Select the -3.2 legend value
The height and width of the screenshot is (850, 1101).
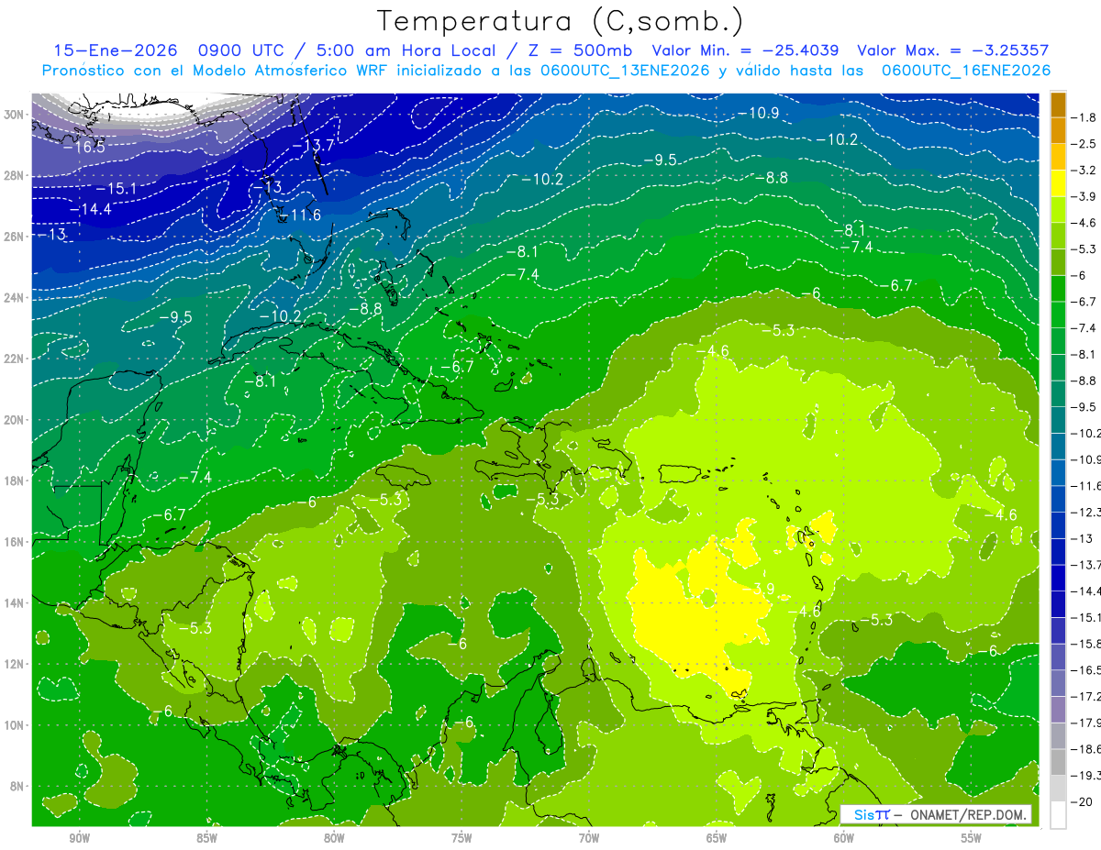click(1084, 171)
